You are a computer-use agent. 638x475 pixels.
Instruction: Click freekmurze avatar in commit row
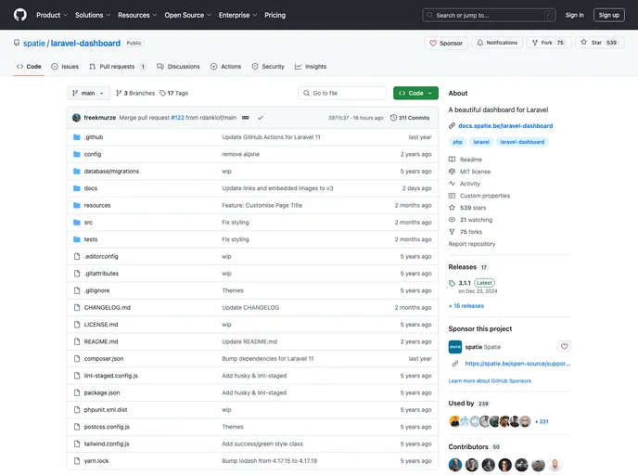click(76, 118)
